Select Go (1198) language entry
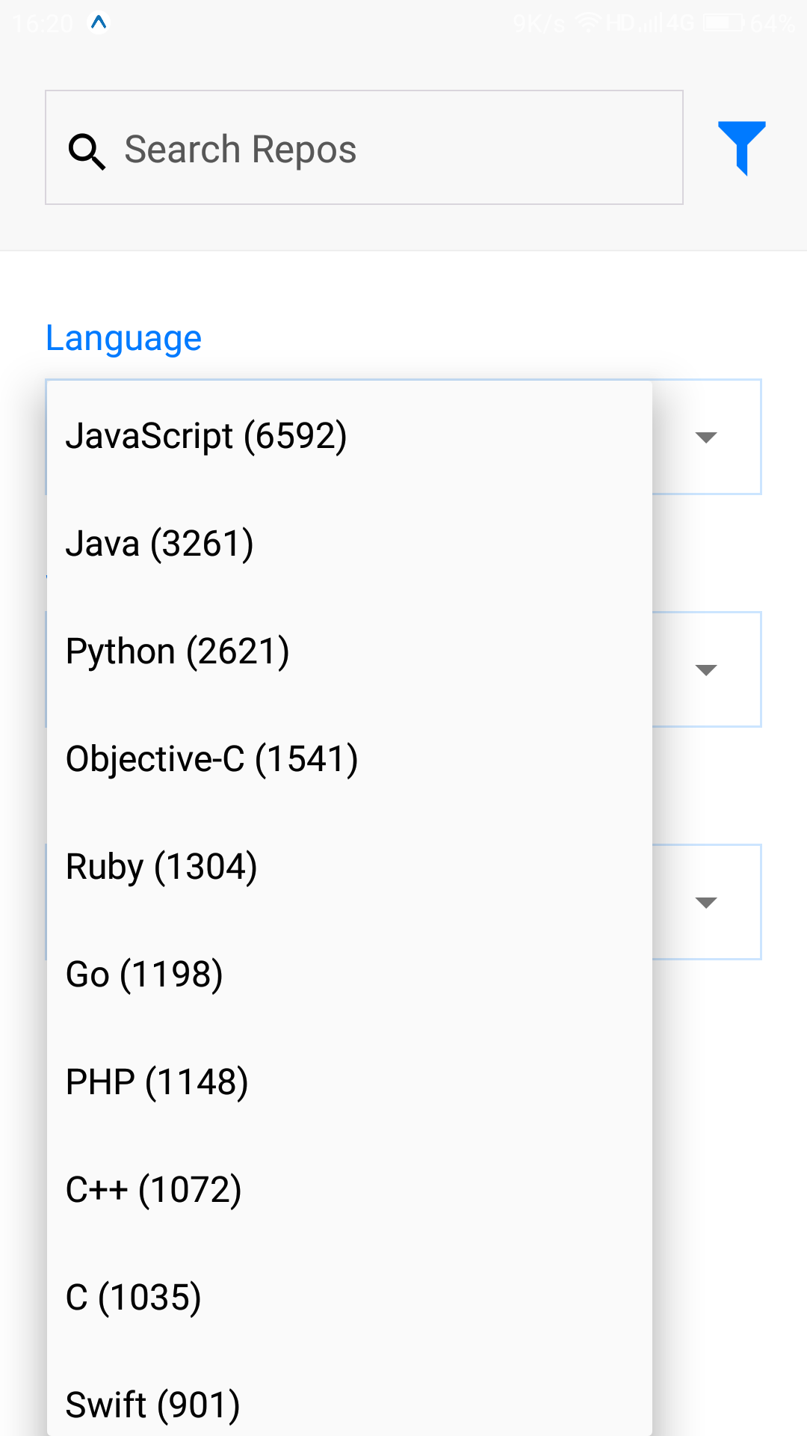Image resolution: width=807 pixels, height=1436 pixels. [144, 975]
